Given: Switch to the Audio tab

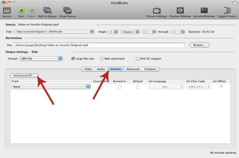Looking at the screenshot, I should coord(101,69).
